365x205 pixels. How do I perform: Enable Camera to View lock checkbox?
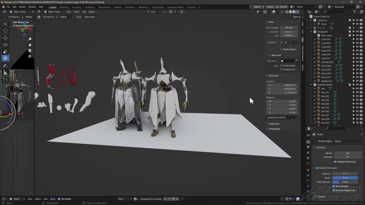tap(281, 70)
